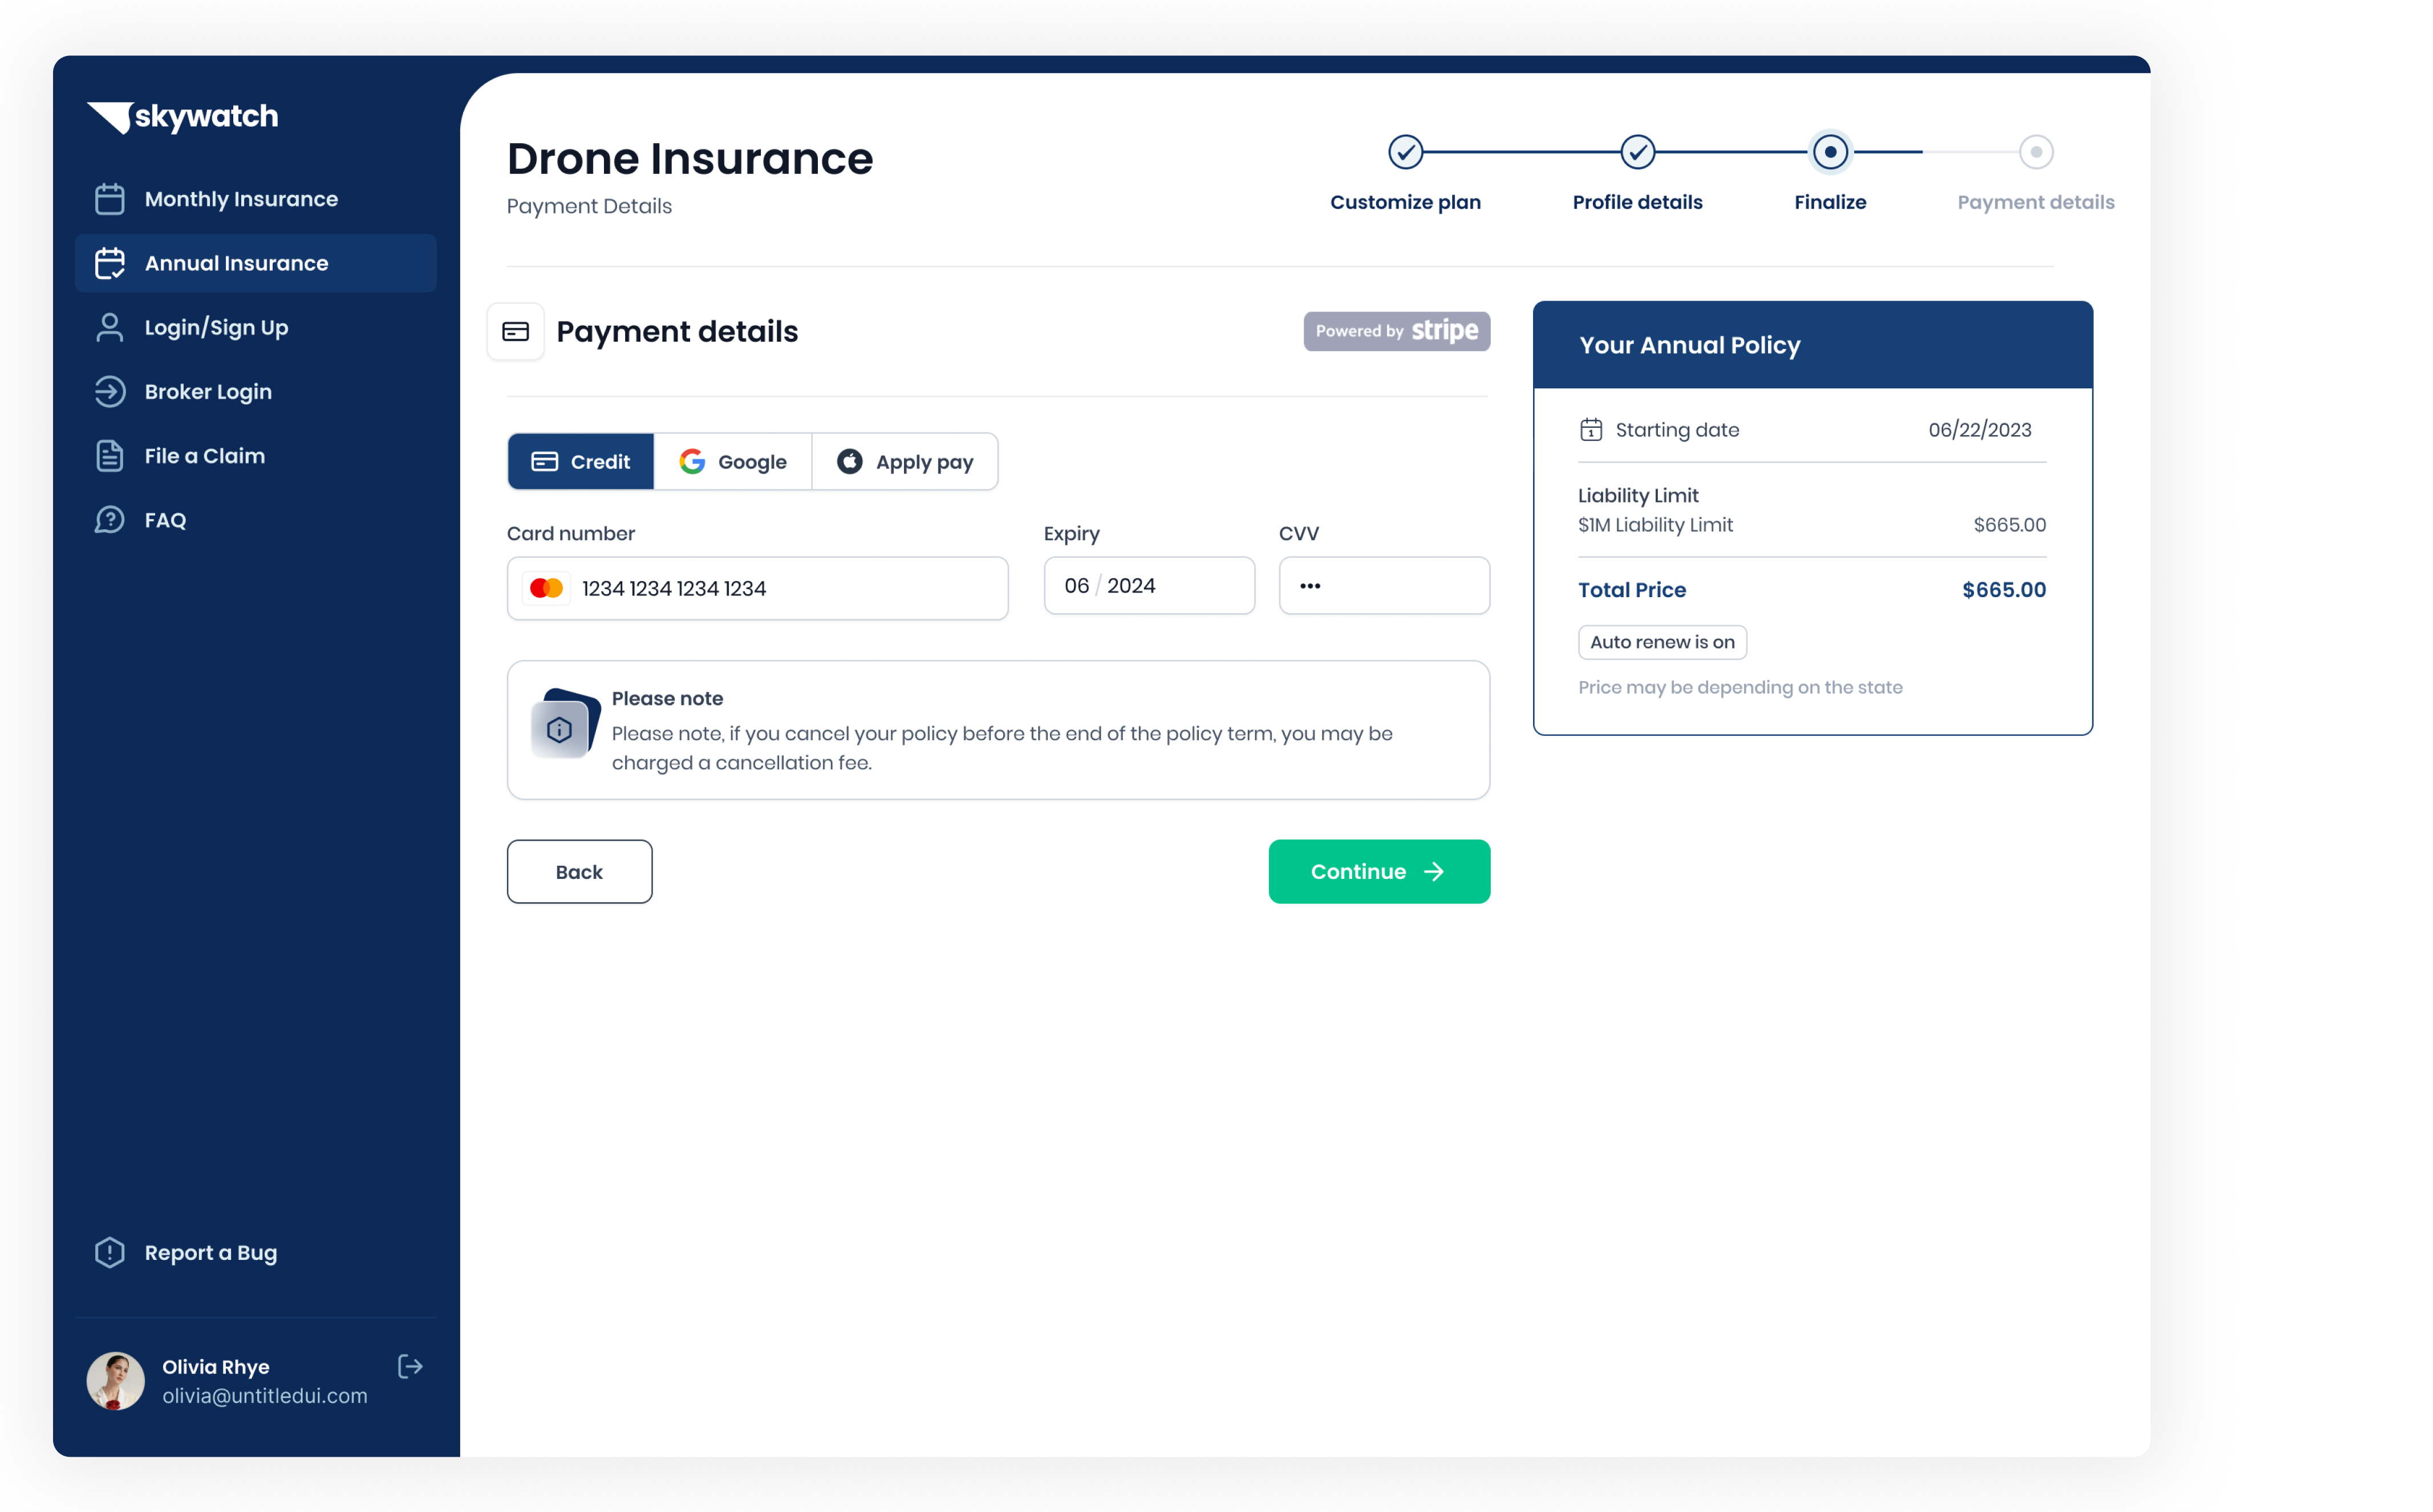Click the Auto renew is on badge
The image size is (2433, 1512).
pyautogui.click(x=1662, y=642)
